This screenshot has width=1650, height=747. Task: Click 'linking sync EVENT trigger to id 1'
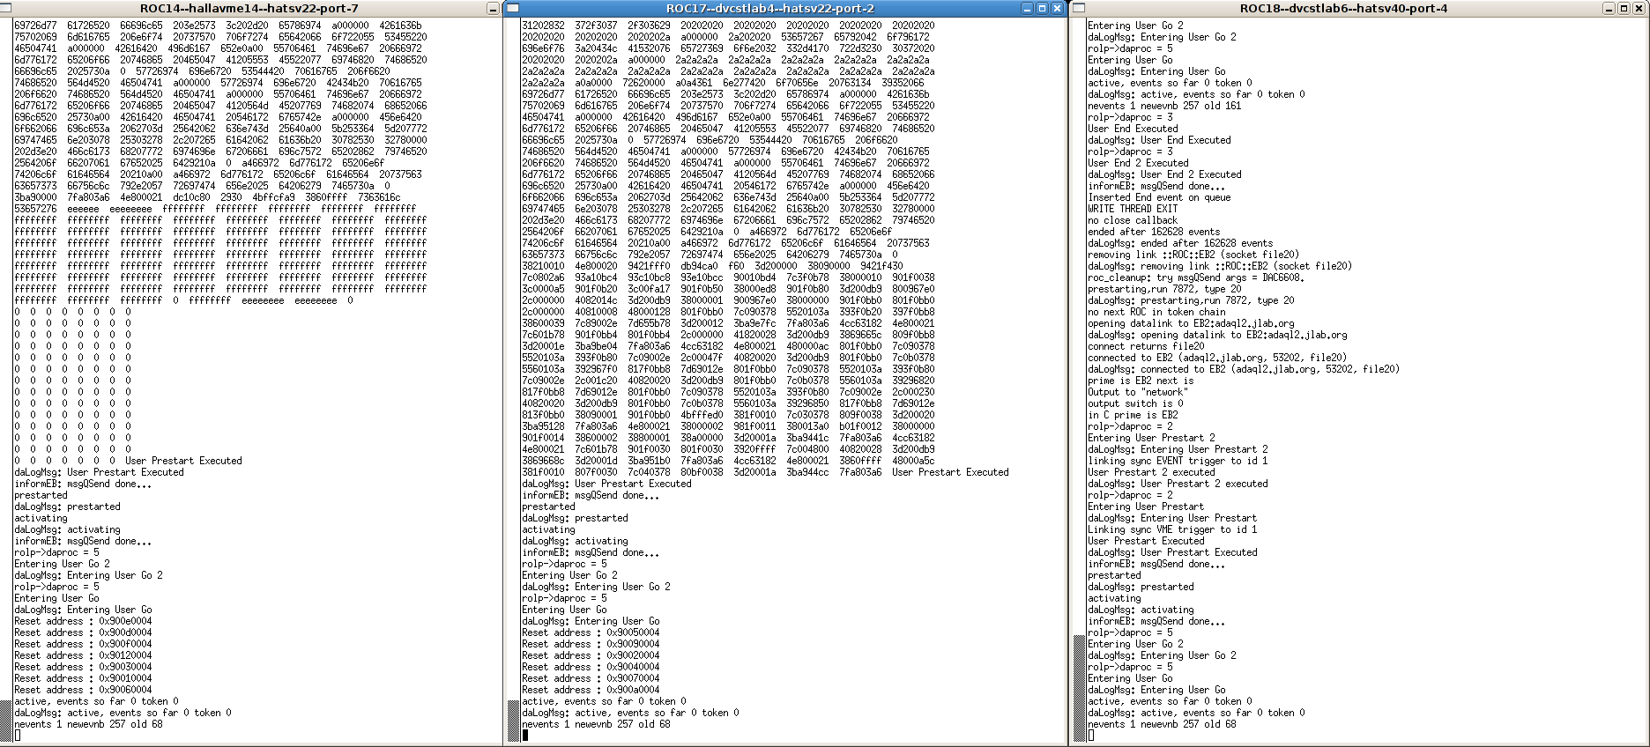pyautogui.click(x=1178, y=461)
